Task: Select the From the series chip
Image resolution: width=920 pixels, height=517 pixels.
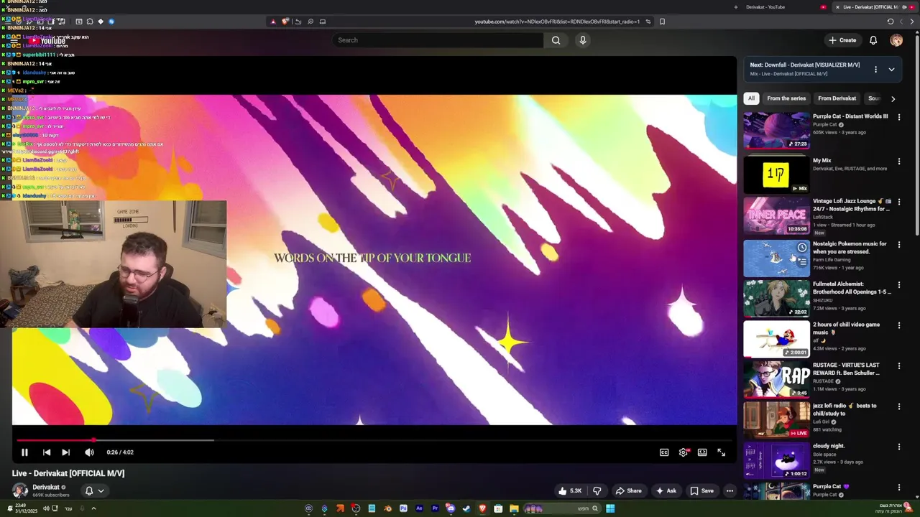Action: click(786, 98)
